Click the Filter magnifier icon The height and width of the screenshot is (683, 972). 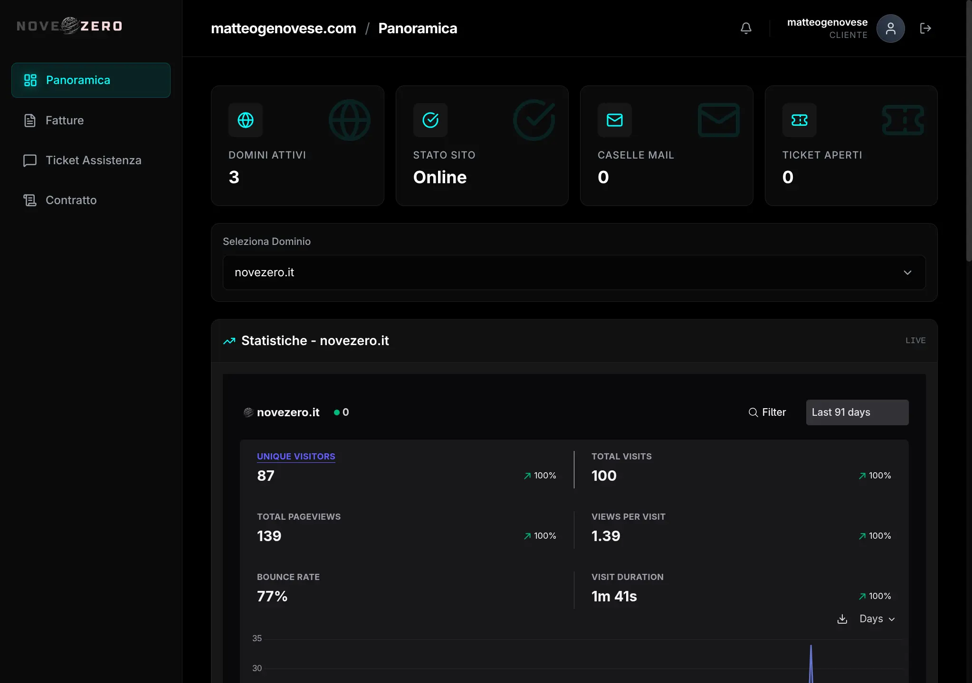[x=753, y=412]
